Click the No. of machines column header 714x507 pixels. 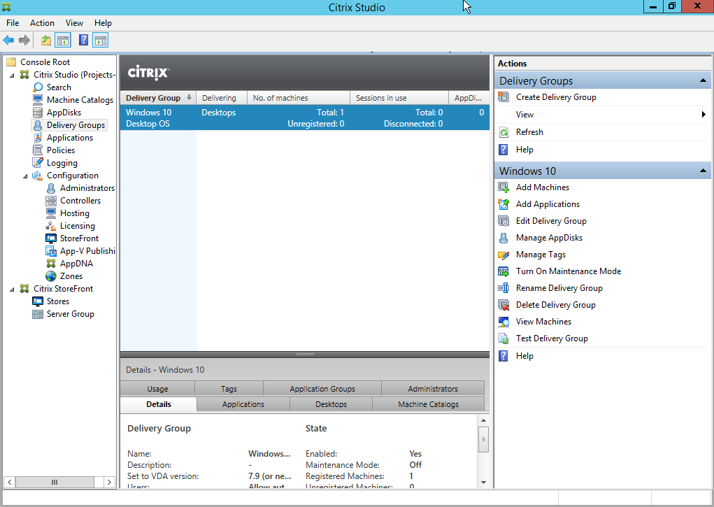coord(299,98)
